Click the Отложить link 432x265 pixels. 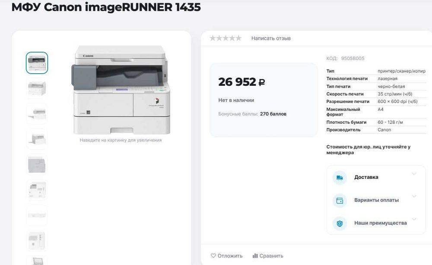(230, 256)
